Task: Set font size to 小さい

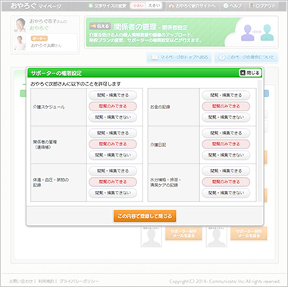Action: point(138,5)
